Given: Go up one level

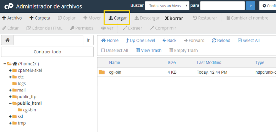Looking at the screenshot, I should 140,41.
